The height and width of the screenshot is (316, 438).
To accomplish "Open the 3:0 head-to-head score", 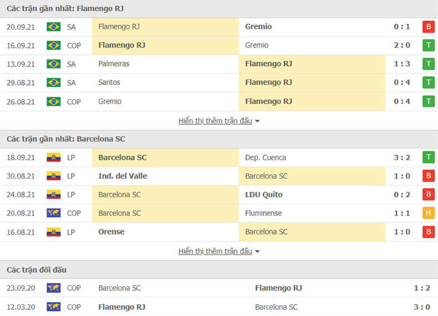I will (x=422, y=307).
